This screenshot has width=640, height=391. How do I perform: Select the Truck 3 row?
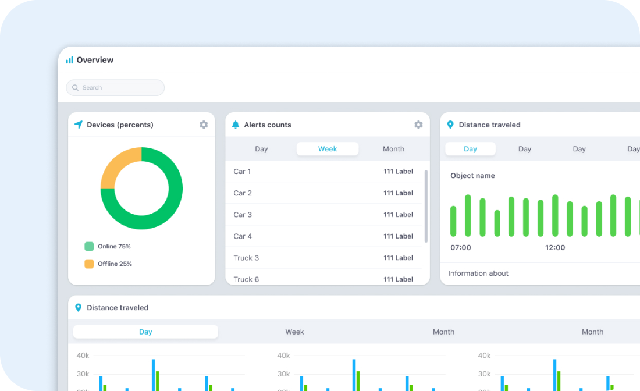click(323, 258)
